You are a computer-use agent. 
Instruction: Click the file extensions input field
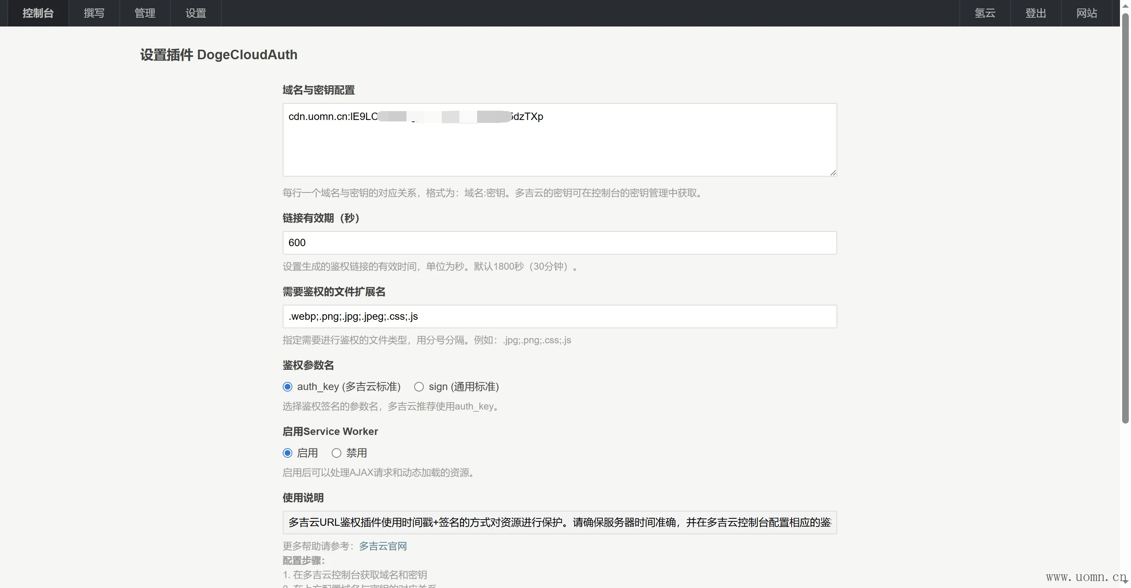coord(559,316)
